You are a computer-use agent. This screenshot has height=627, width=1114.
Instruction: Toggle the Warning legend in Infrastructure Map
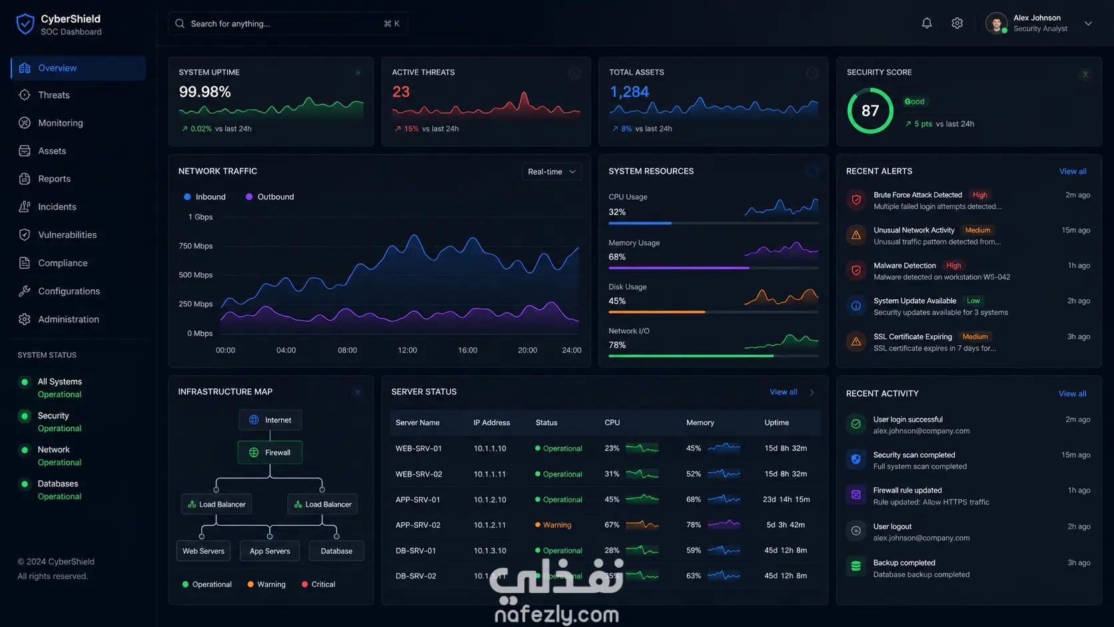click(267, 585)
